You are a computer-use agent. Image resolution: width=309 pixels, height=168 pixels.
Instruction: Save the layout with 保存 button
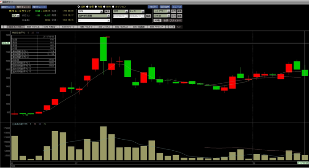tap(173, 11)
